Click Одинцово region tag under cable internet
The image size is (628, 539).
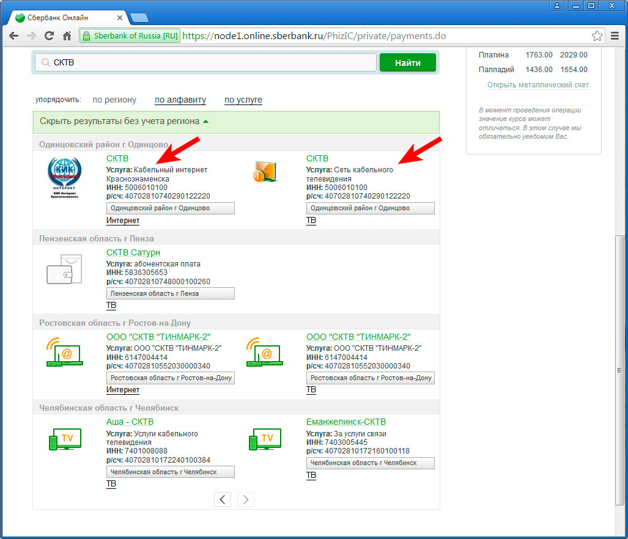click(x=170, y=208)
